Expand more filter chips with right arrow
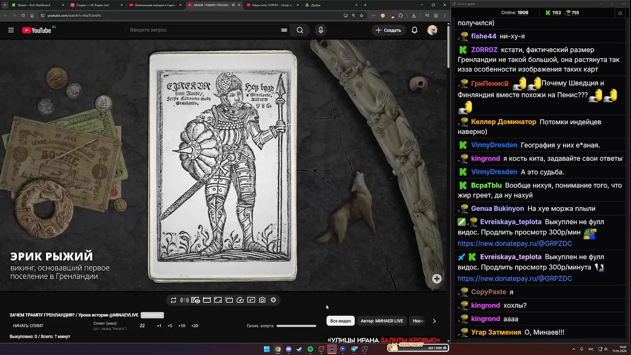The image size is (631, 355). (x=434, y=321)
